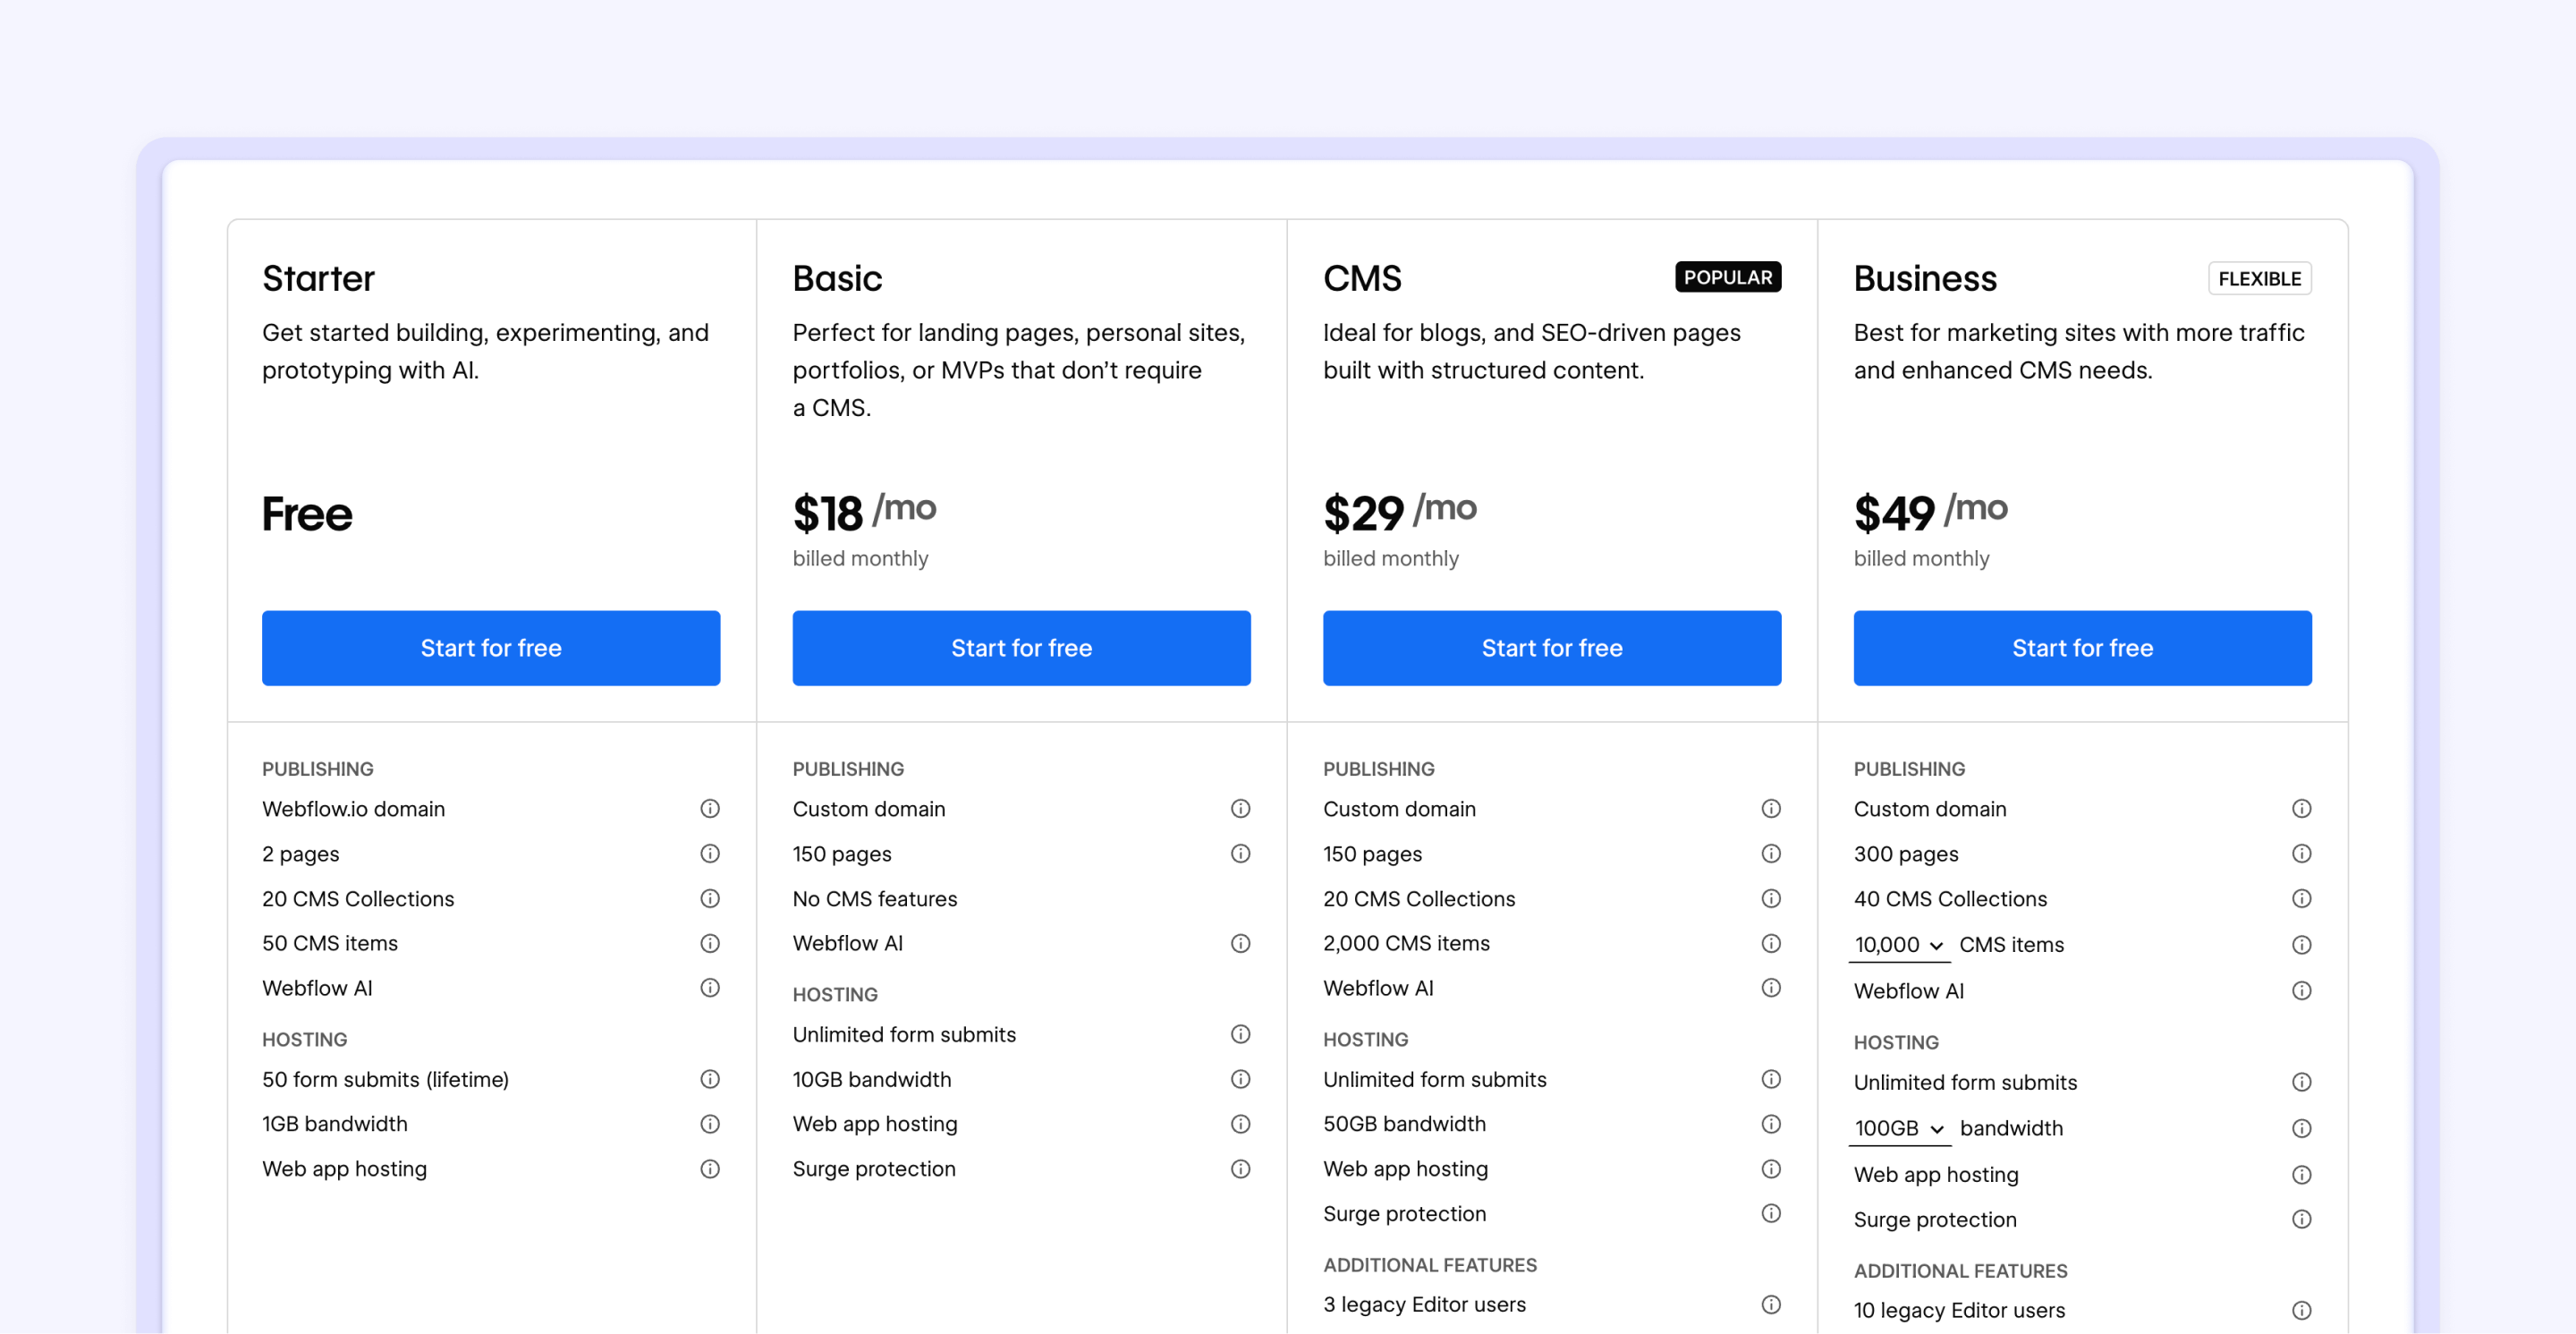The image size is (2576, 1334).
Task: Click info icon beside 10GB bandwidth
Action: [1240, 1079]
